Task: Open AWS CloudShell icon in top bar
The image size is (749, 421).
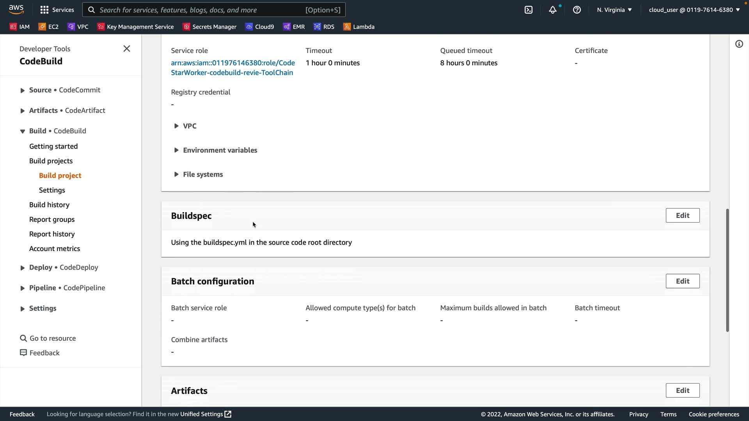Action: [528, 10]
